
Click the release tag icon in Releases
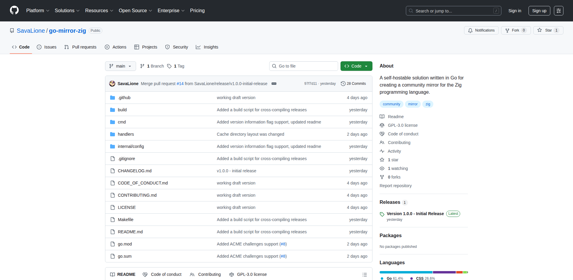point(382,214)
